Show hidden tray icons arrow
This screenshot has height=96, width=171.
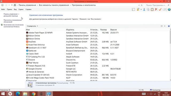point(148,94)
